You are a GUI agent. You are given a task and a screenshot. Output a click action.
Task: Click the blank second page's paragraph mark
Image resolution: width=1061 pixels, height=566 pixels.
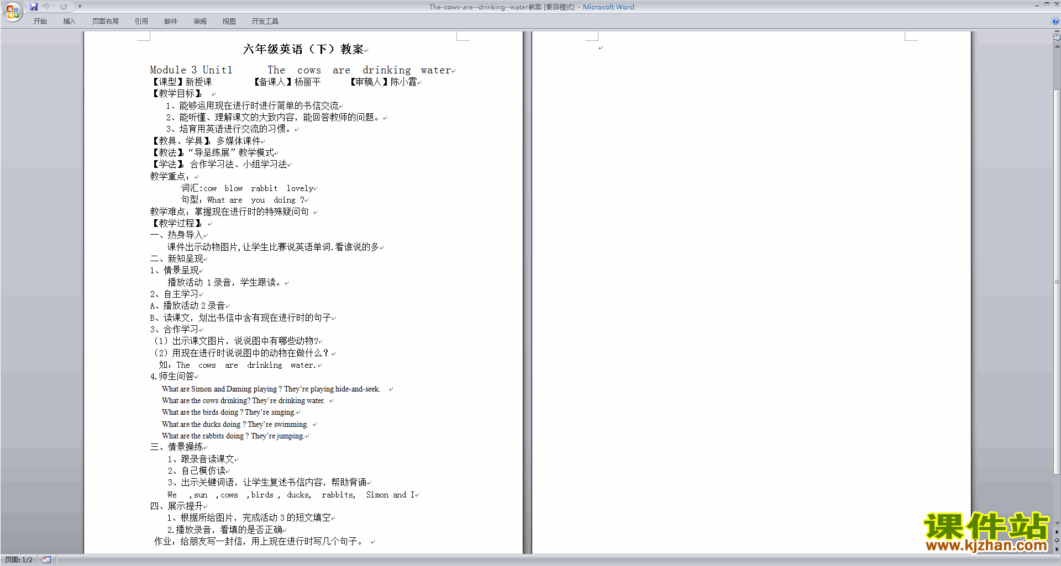pyautogui.click(x=600, y=48)
